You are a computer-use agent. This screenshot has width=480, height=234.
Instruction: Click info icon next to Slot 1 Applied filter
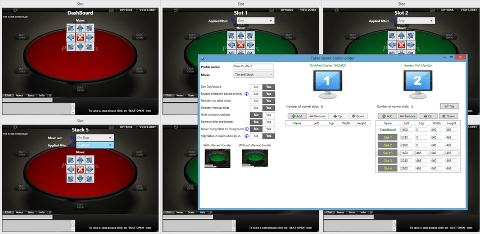click(x=232, y=21)
